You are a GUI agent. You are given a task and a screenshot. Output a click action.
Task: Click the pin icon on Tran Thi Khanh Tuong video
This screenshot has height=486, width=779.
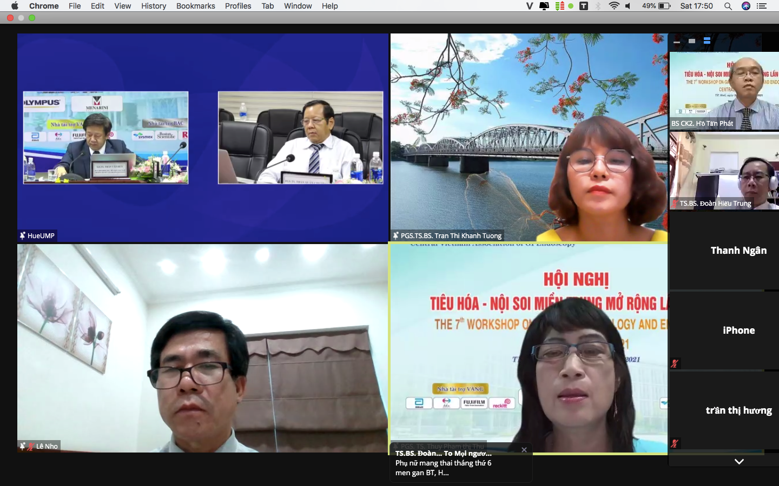[x=395, y=235]
